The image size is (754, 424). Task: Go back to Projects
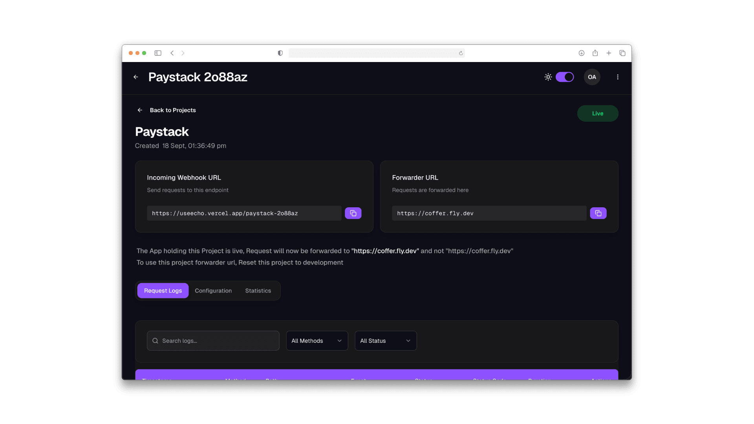[167, 110]
